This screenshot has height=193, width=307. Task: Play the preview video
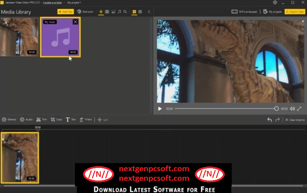coord(160,109)
